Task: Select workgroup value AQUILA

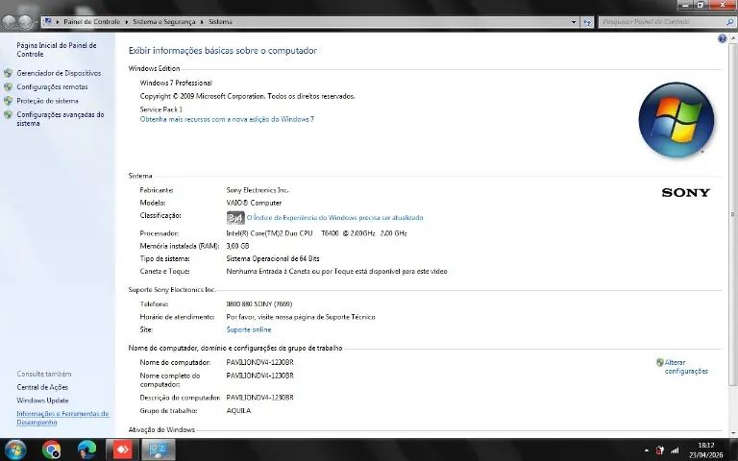Action: 238,411
